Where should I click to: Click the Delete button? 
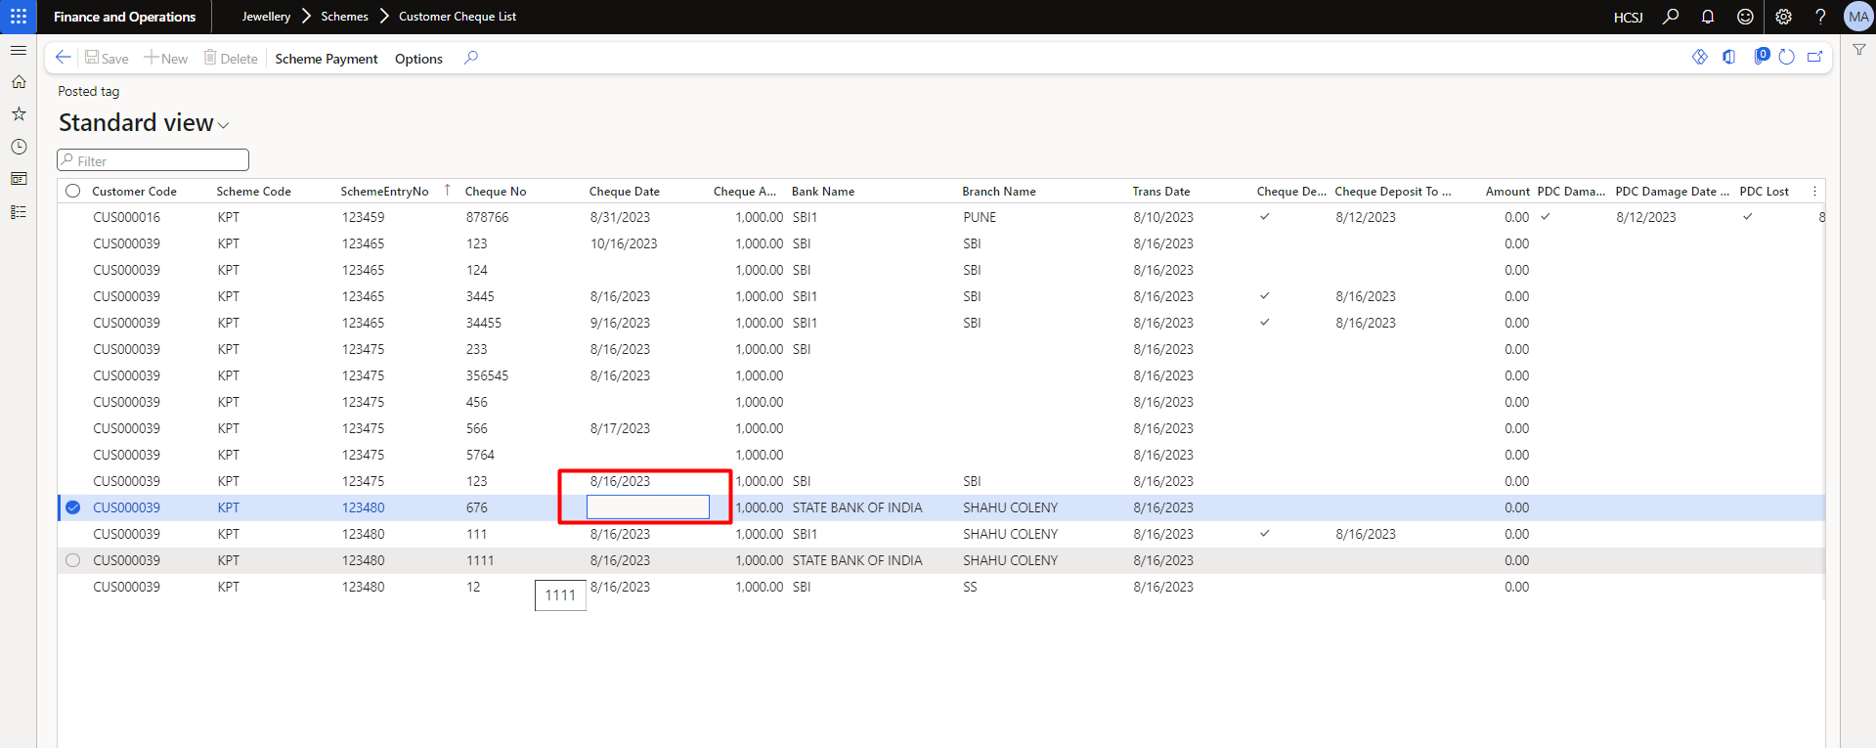231,59
